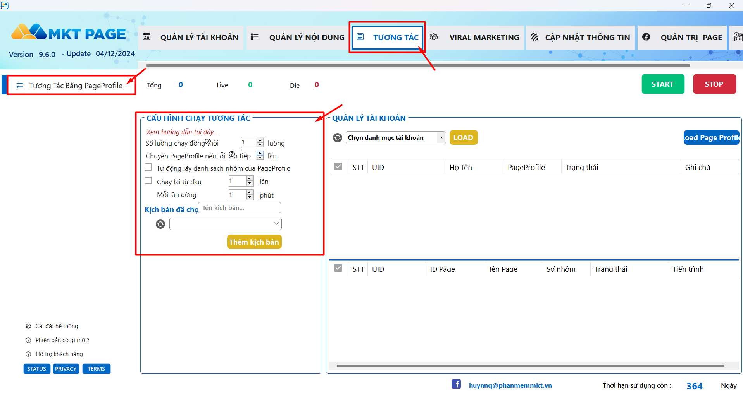Switch to the Tương Tác tab
Screen dimensions: 743x394
tap(387, 38)
